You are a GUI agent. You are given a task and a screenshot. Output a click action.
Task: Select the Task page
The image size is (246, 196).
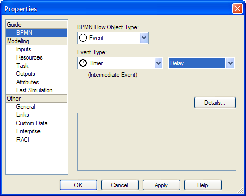(x=23, y=66)
